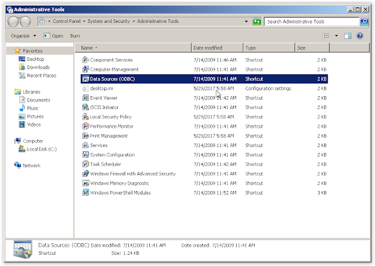The height and width of the screenshot is (266, 375).
Task: Select the Event Viewer icon
Action: click(86, 98)
